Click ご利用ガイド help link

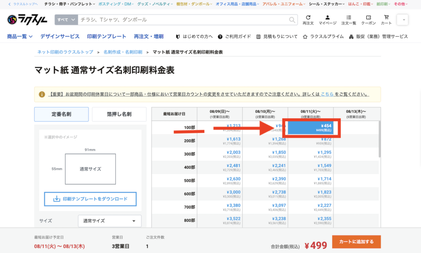(234, 37)
